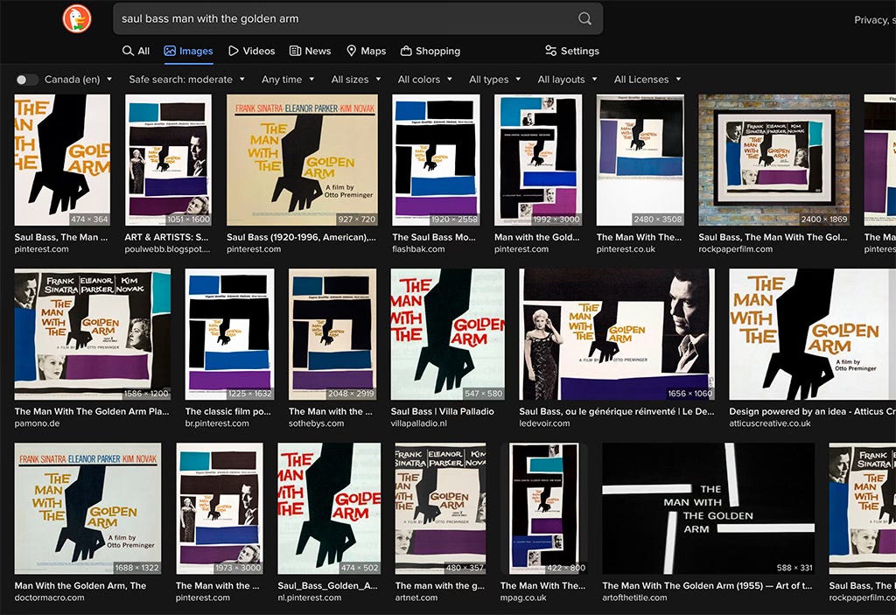Open the 474 × 364 pinterest.com thumbnail
This screenshot has height=615, width=896.
[x=62, y=160]
